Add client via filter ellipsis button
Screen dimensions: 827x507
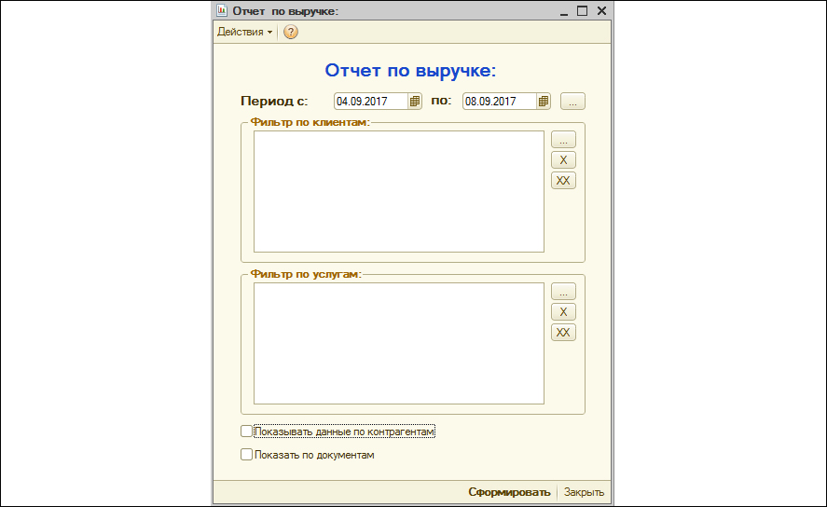coord(563,140)
